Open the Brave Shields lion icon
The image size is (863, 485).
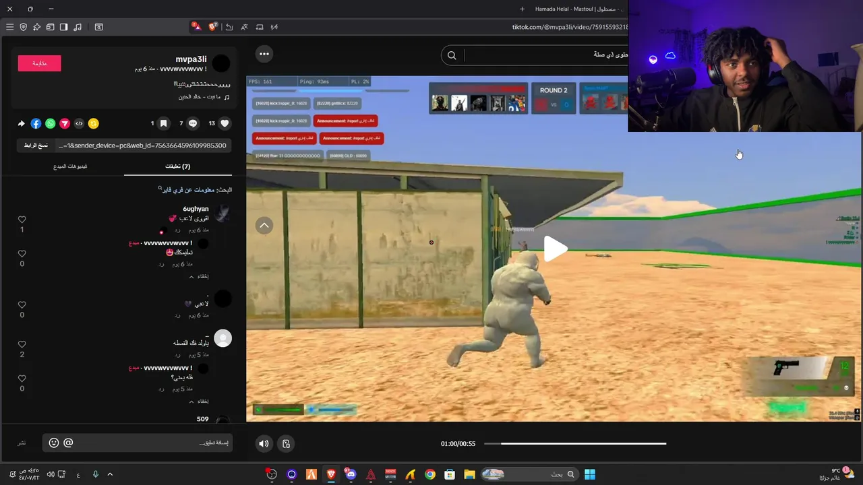pos(213,27)
